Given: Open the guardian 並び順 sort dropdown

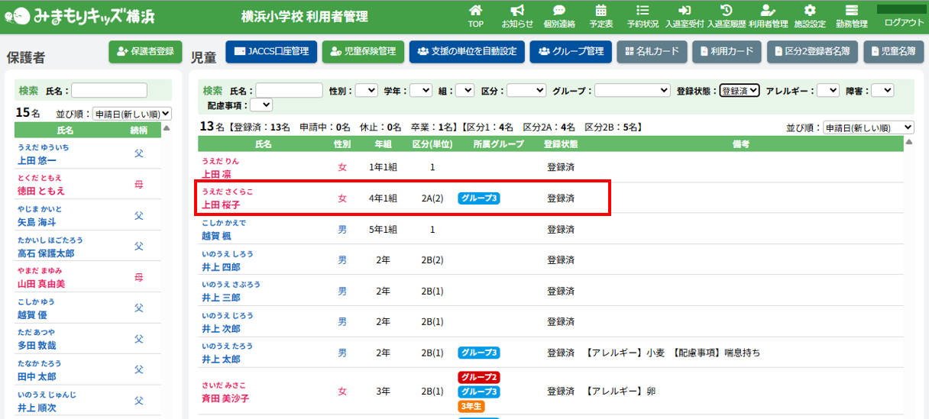Looking at the screenshot, I should tap(131, 114).
